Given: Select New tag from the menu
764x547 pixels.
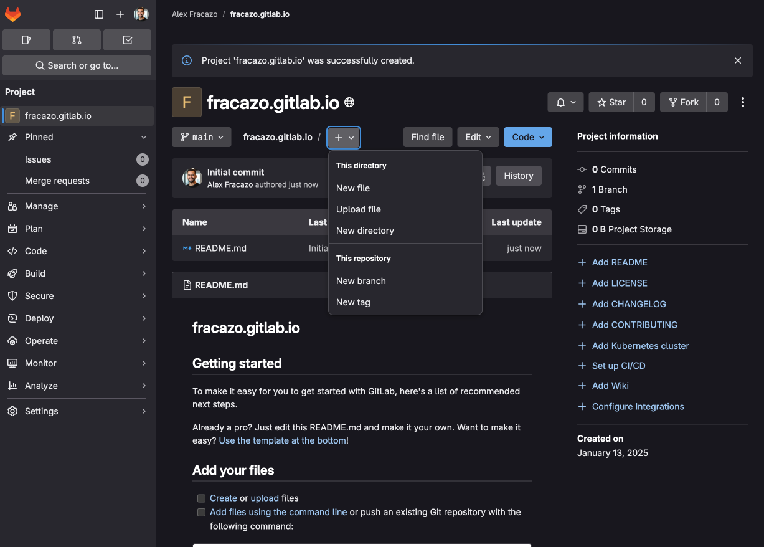Looking at the screenshot, I should click(x=405, y=302).
